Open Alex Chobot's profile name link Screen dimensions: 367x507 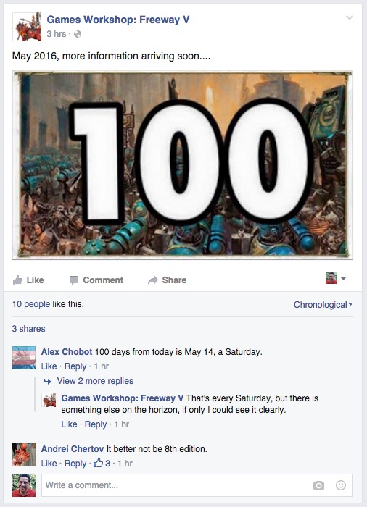point(67,352)
